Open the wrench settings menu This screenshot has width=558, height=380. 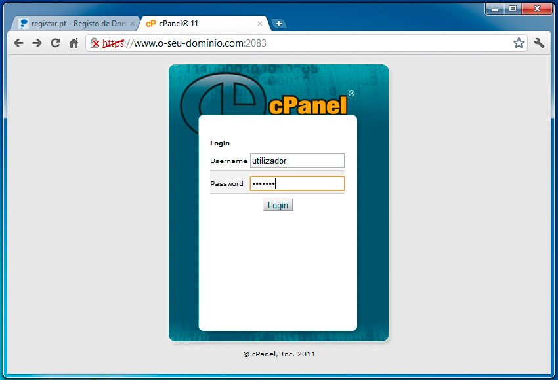click(539, 43)
